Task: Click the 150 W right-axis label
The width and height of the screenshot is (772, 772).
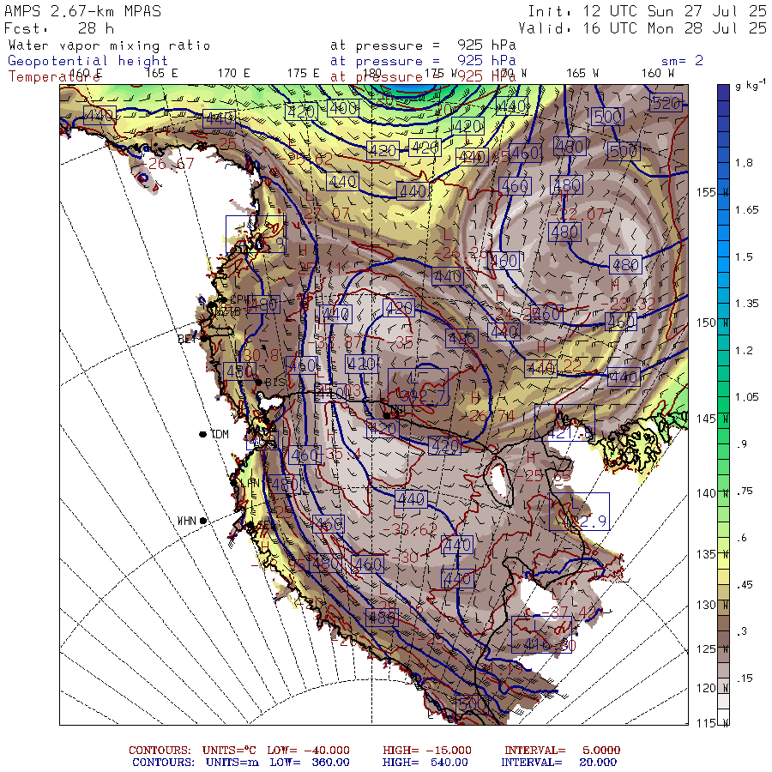Action: click(713, 323)
